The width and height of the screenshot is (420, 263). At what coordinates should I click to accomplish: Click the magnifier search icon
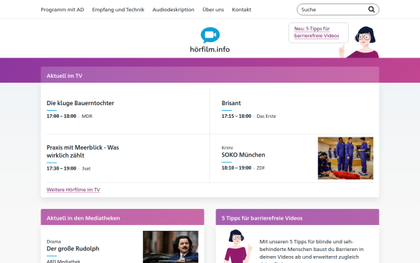[371, 9]
